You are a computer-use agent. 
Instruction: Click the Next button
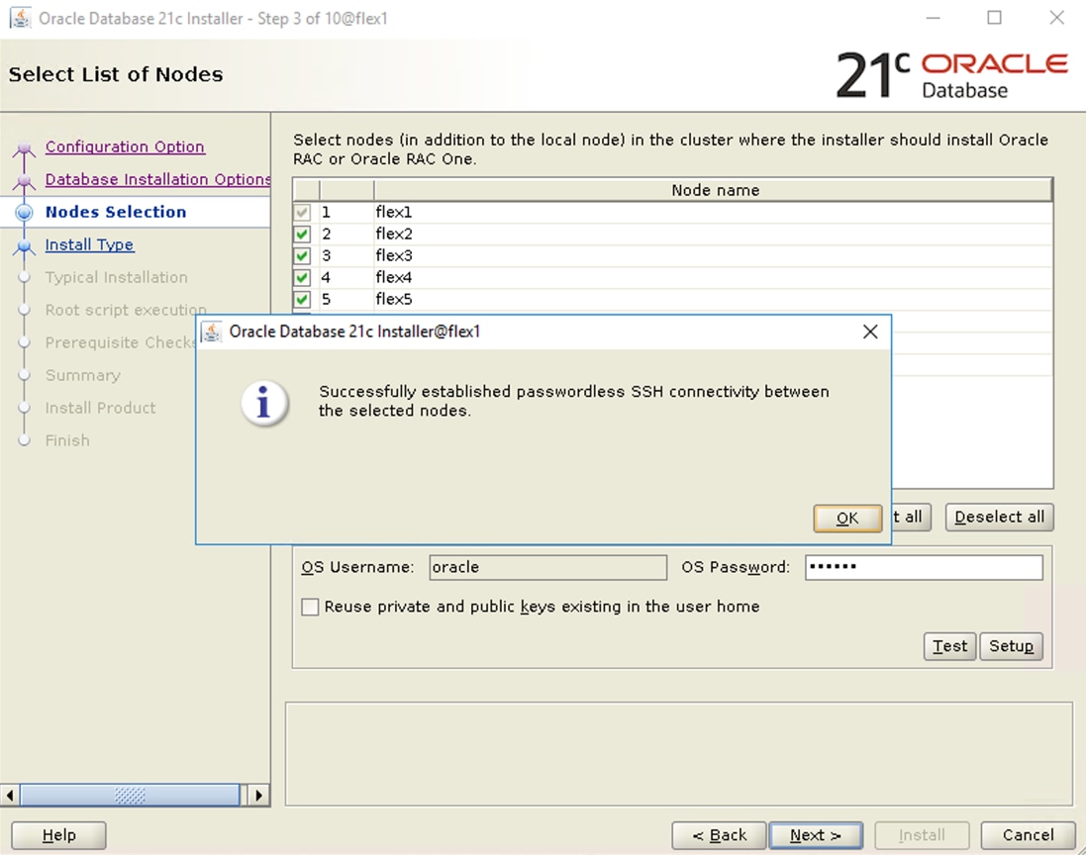[x=816, y=835]
